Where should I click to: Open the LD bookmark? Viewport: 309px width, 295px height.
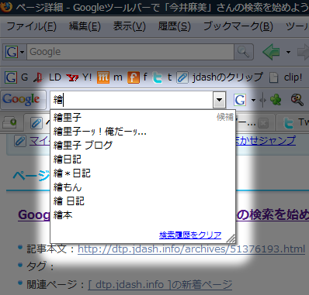(x=47, y=77)
